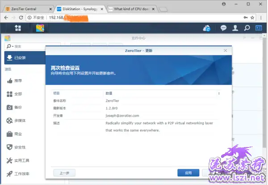The image size is (268, 185).
Task: Click the ZeroTier package name value
Action: 112,101
